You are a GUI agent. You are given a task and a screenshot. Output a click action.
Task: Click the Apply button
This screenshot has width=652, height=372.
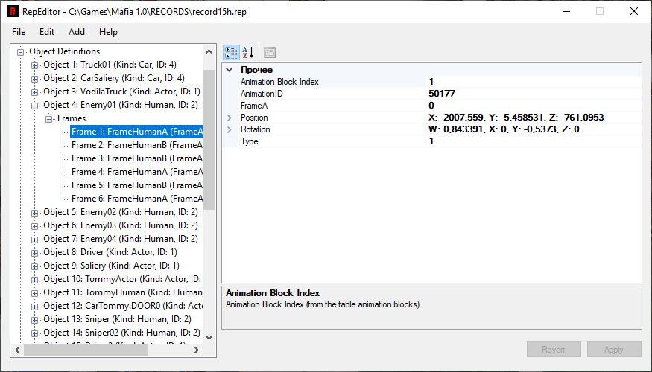tap(613, 350)
